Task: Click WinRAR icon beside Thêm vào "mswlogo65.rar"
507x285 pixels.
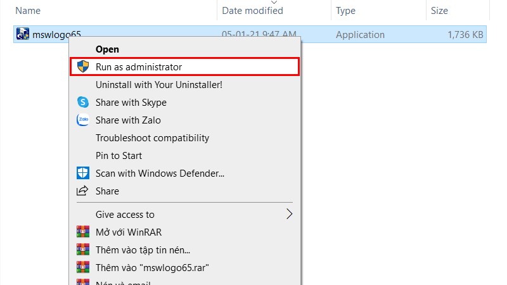Action: click(82, 267)
